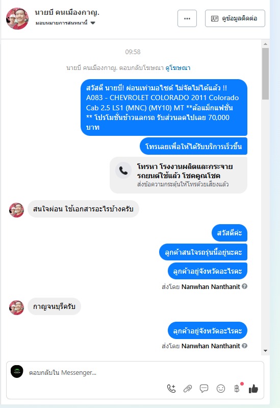
Task: Click the ดูข้อมูลติดต่อ contact info button
Action: pyautogui.click(x=235, y=18)
